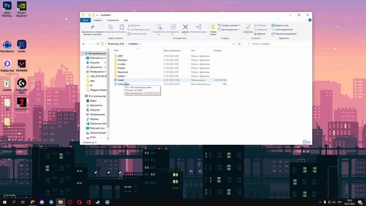Click the Move to (Переместить) ribbon icon
The width and height of the screenshot is (366, 206).
[x=160, y=27]
